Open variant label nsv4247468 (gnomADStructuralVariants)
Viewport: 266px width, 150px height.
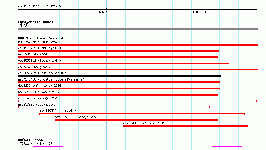[x=51, y=79]
